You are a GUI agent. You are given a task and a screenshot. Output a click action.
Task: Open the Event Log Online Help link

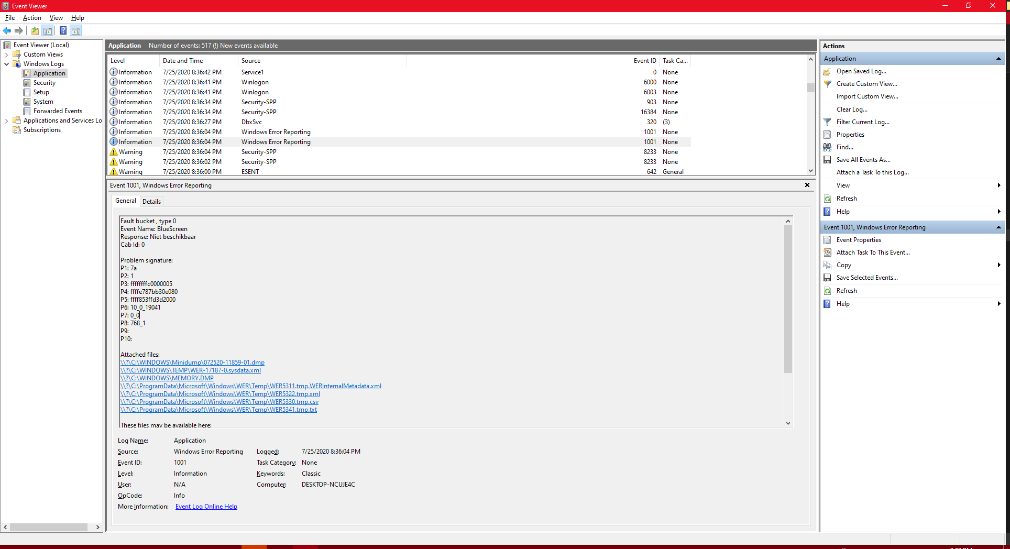click(x=206, y=507)
